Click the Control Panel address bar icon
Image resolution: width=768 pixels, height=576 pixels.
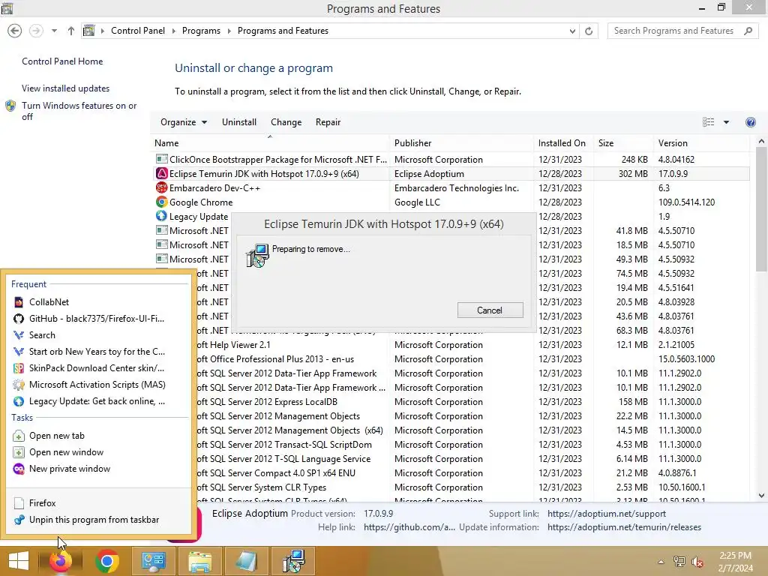click(x=88, y=31)
